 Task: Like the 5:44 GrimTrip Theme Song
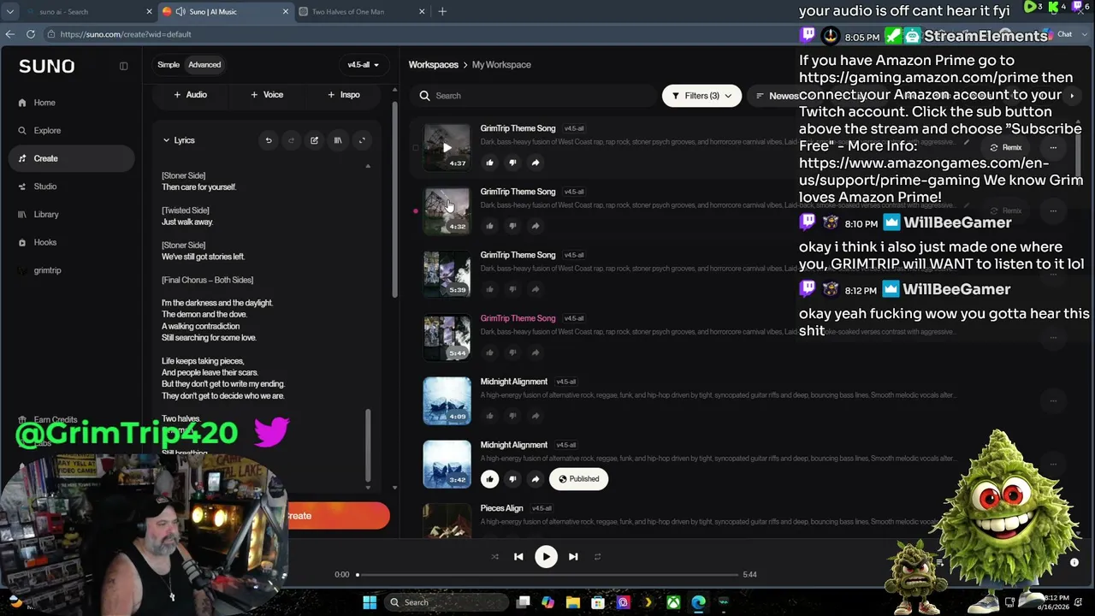tap(489, 352)
